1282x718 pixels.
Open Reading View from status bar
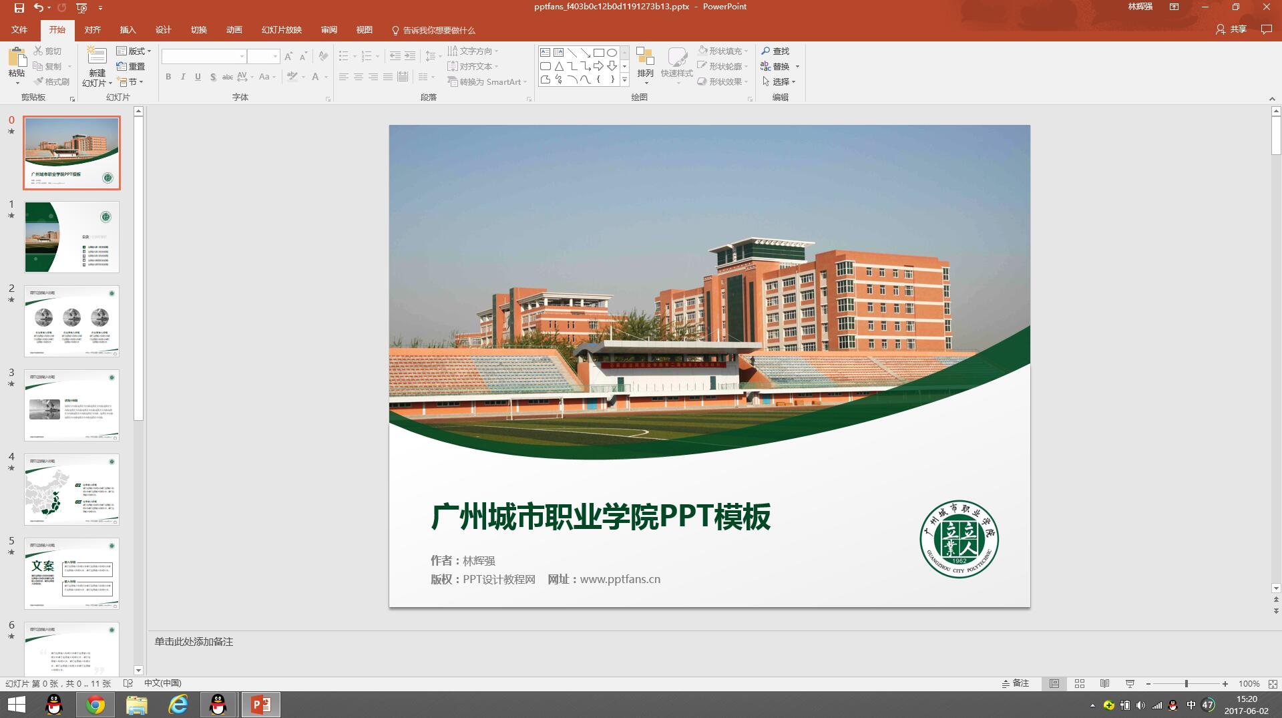pyautogui.click(x=1105, y=683)
